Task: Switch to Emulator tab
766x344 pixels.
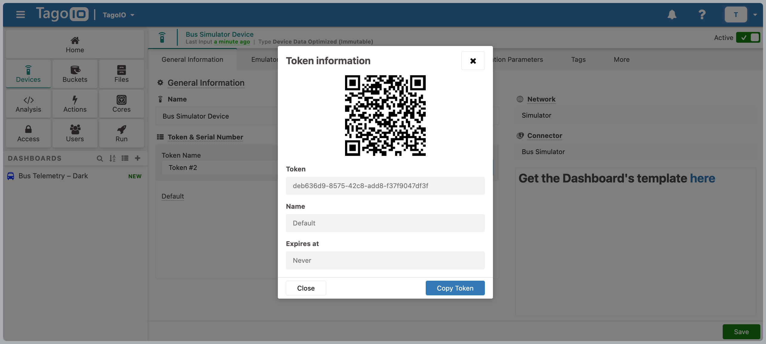Action: coord(265,59)
